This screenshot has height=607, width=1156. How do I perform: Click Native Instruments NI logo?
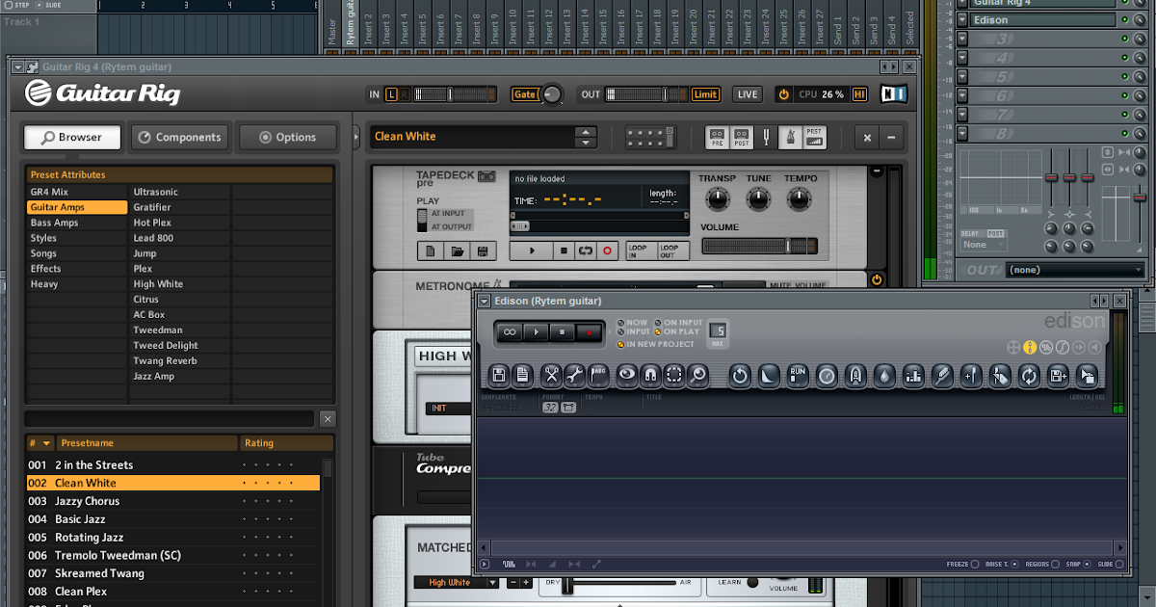click(x=894, y=93)
